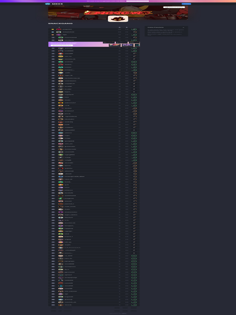Screen dimensions: 236x315
Task: Click the avatar in the rank 10 row
Action: click(x=61, y=59)
